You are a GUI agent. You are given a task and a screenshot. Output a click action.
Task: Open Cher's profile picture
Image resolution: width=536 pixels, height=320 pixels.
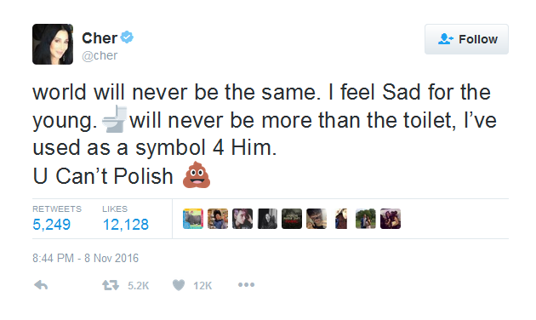53,44
